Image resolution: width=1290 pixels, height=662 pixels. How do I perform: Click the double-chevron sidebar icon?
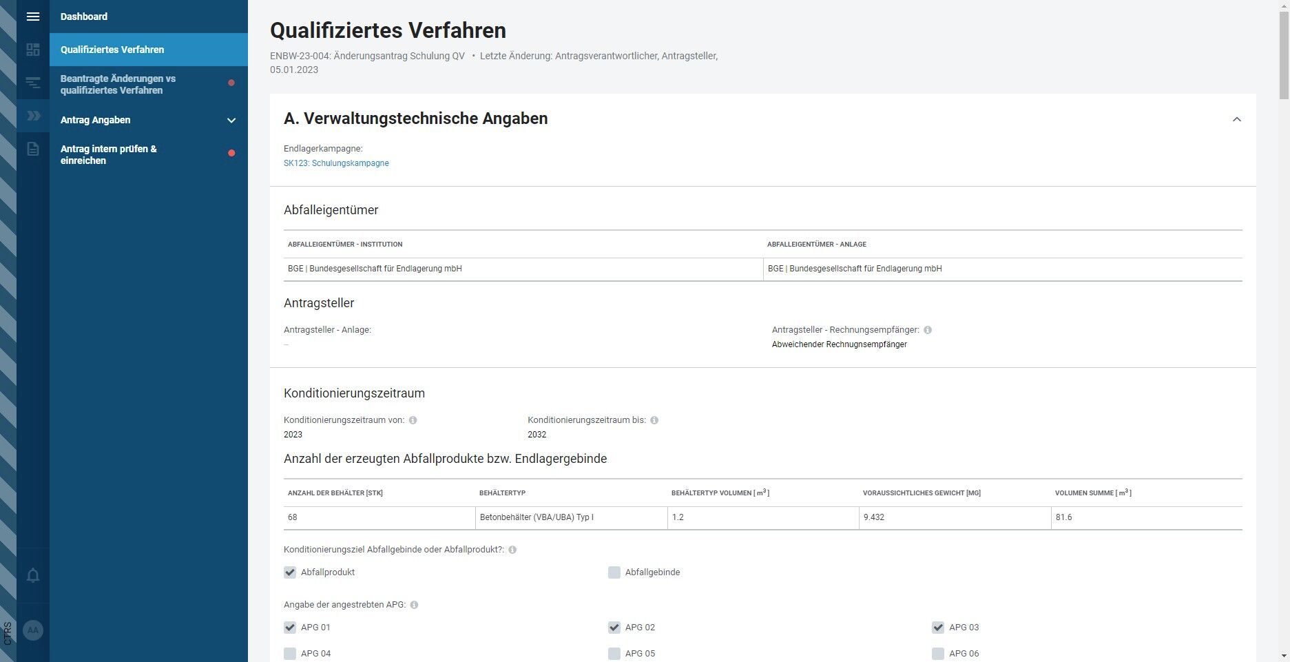(x=33, y=116)
